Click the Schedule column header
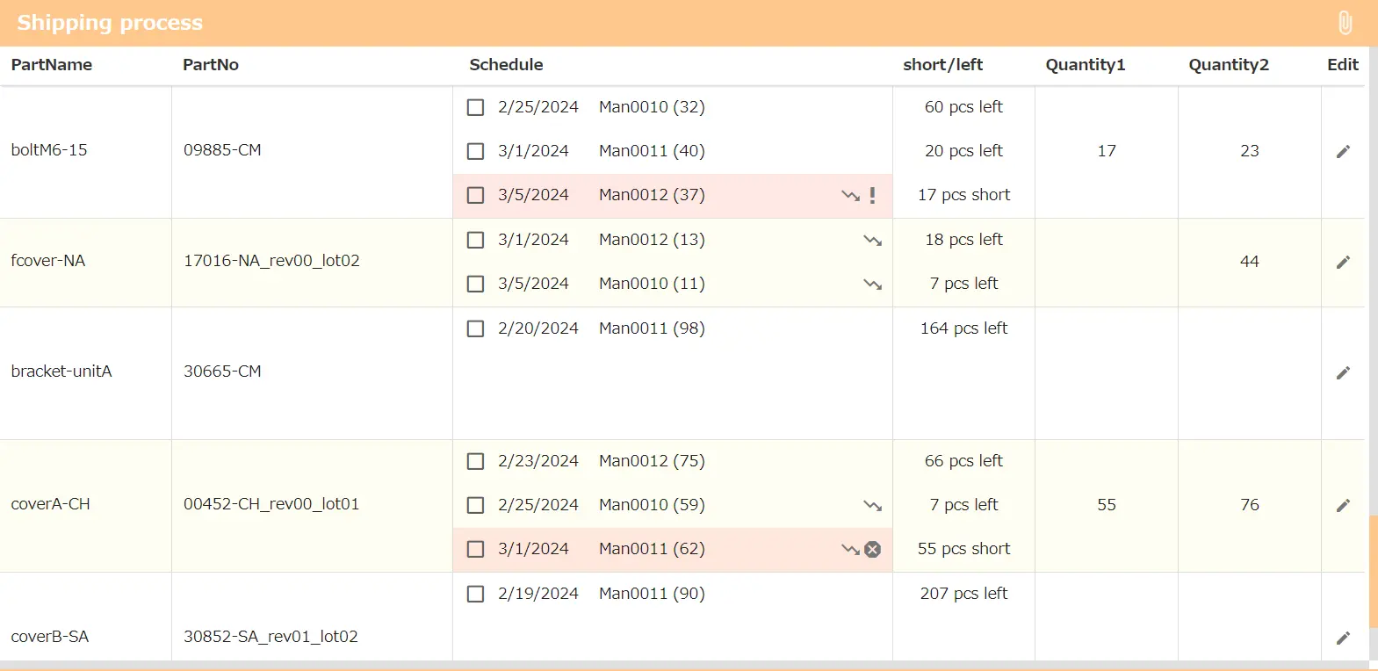Viewport: 1378px width, 671px height. pos(506,65)
